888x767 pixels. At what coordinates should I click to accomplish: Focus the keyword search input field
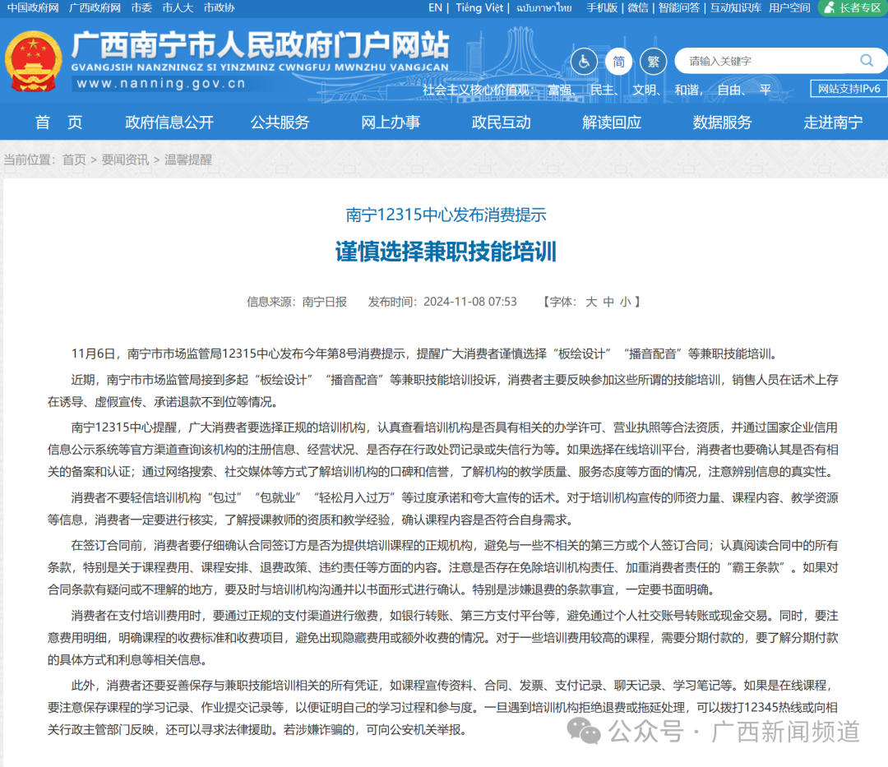coord(770,61)
